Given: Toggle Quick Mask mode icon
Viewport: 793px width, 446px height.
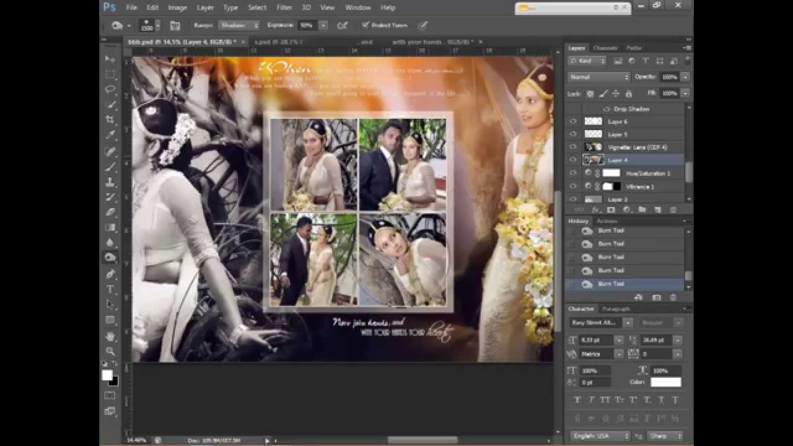Looking at the screenshot, I should click(110, 395).
